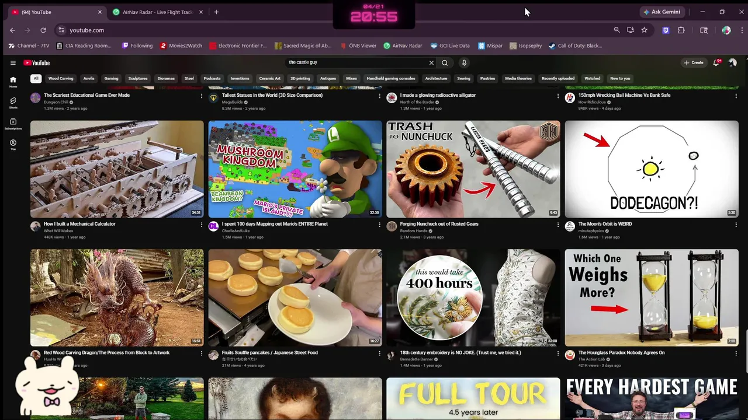Open options for The Moon's Orbit is WEIRD
748x420 pixels.
[736, 225]
